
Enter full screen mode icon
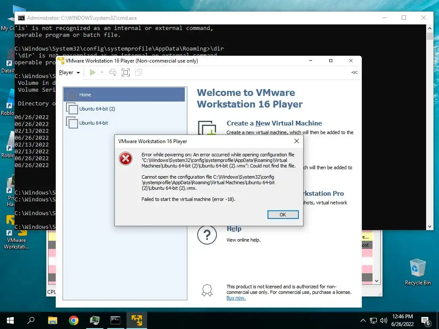(126, 72)
